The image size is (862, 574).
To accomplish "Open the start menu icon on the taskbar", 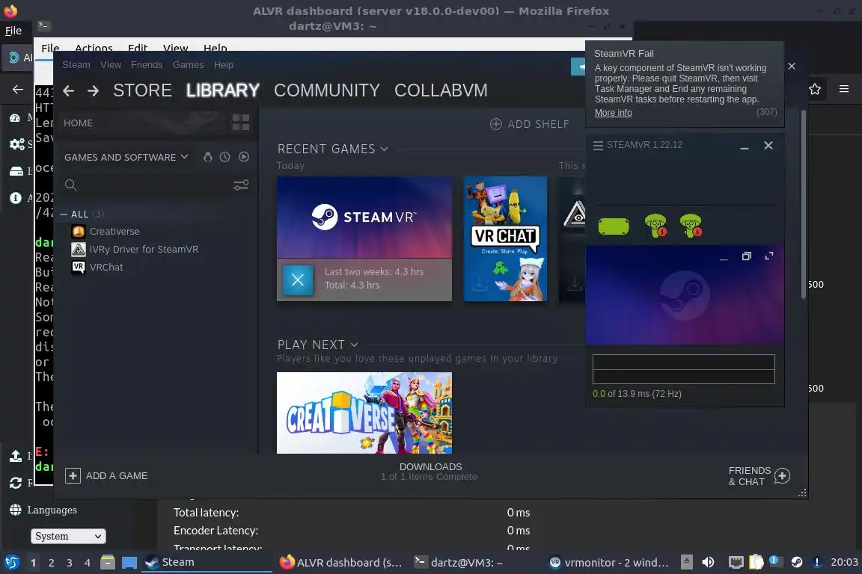I will click(x=11, y=562).
